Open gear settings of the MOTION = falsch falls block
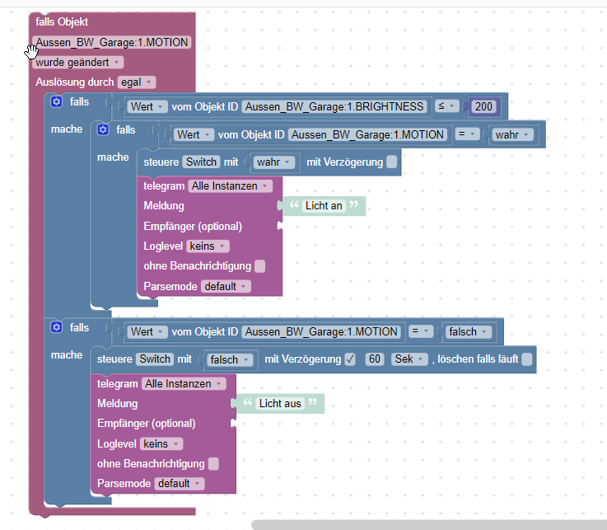 pos(57,327)
